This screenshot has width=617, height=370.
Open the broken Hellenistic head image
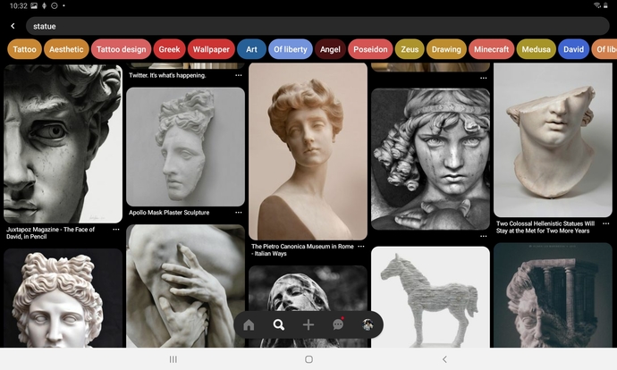click(553, 140)
